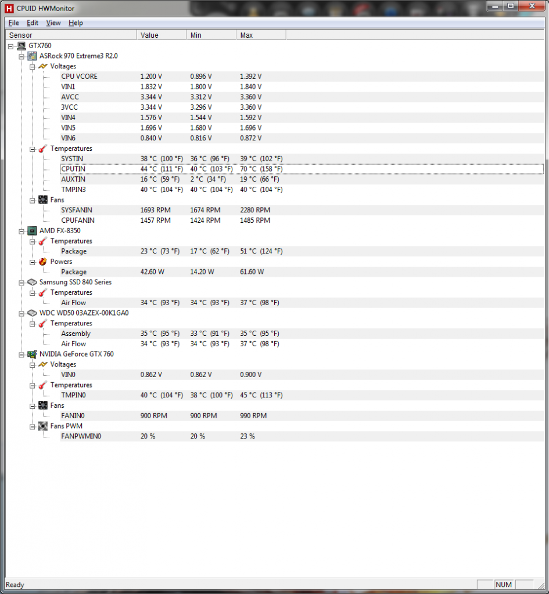Click the NVIDIA GeForce GTX 760 card icon
The image size is (549, 594).
coord(33,354)
